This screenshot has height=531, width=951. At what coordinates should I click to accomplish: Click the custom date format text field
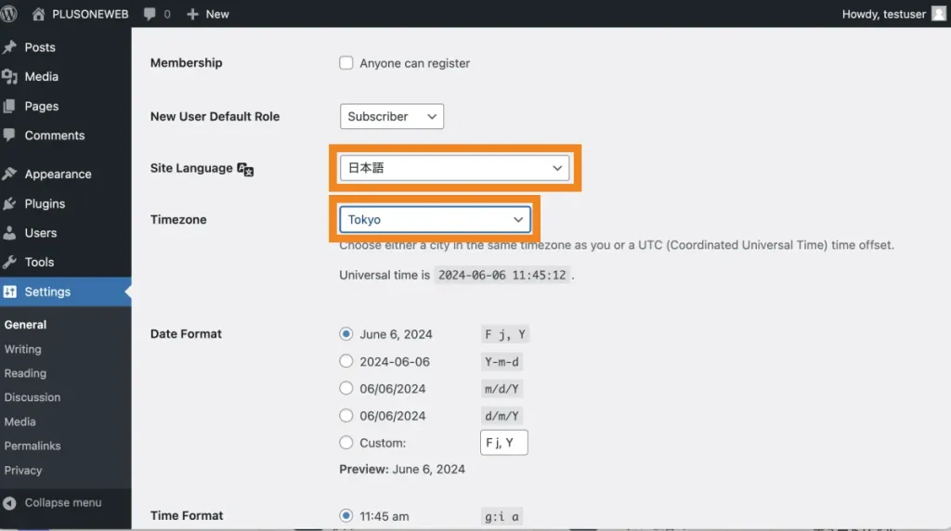click(x=503, y=443)
